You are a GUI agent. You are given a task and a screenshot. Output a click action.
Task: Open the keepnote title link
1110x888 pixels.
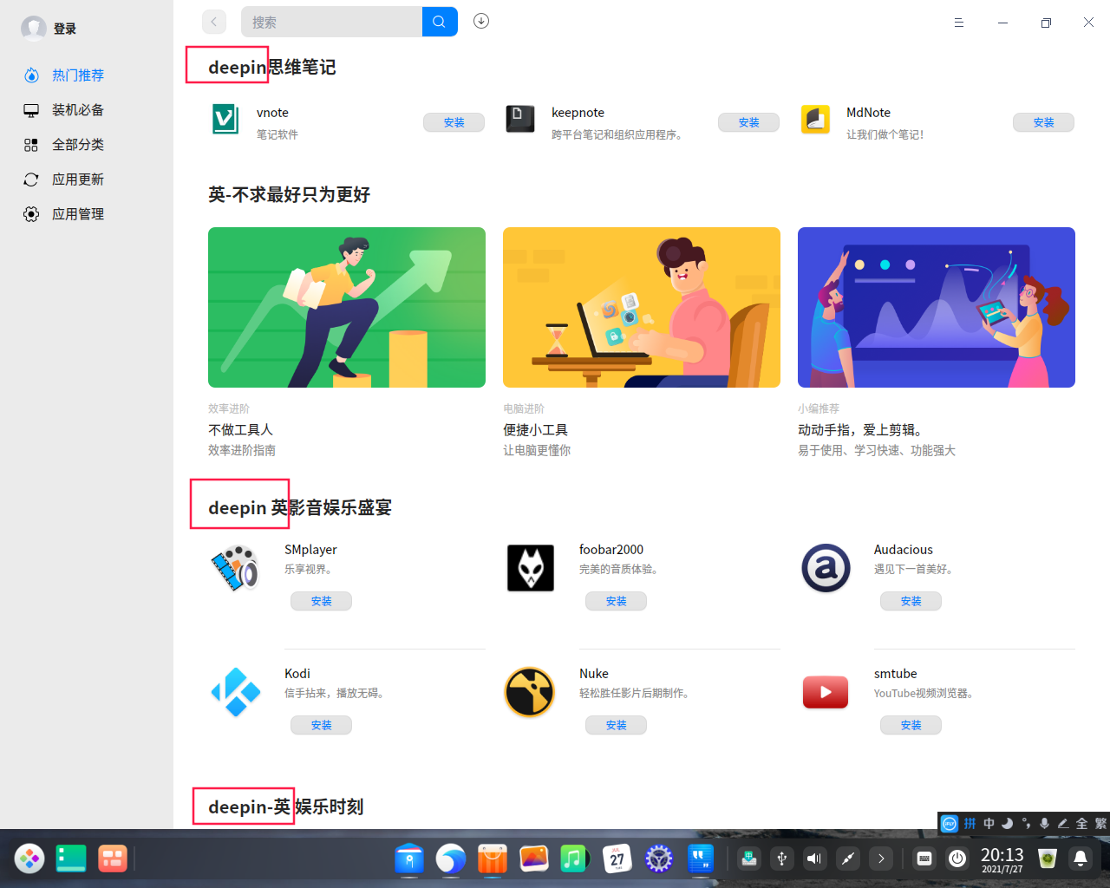(x=578, y=113)
